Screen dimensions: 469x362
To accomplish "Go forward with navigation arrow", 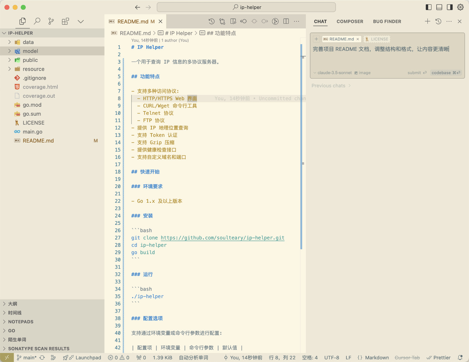I will [148, 7].
